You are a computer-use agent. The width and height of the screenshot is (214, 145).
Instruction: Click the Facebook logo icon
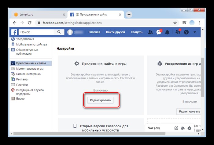point(14,32)
